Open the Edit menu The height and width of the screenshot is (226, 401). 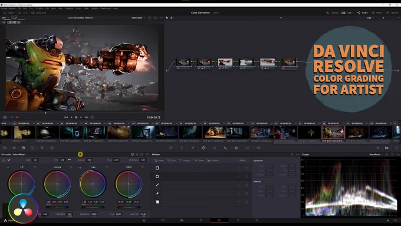[25, 8]
